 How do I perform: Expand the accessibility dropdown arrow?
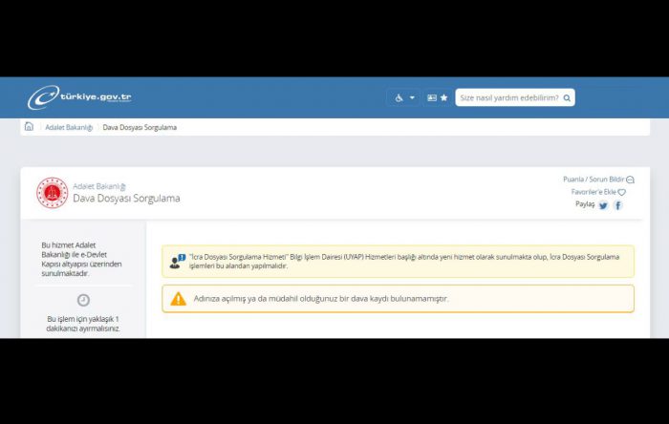[x=412, y=97]
